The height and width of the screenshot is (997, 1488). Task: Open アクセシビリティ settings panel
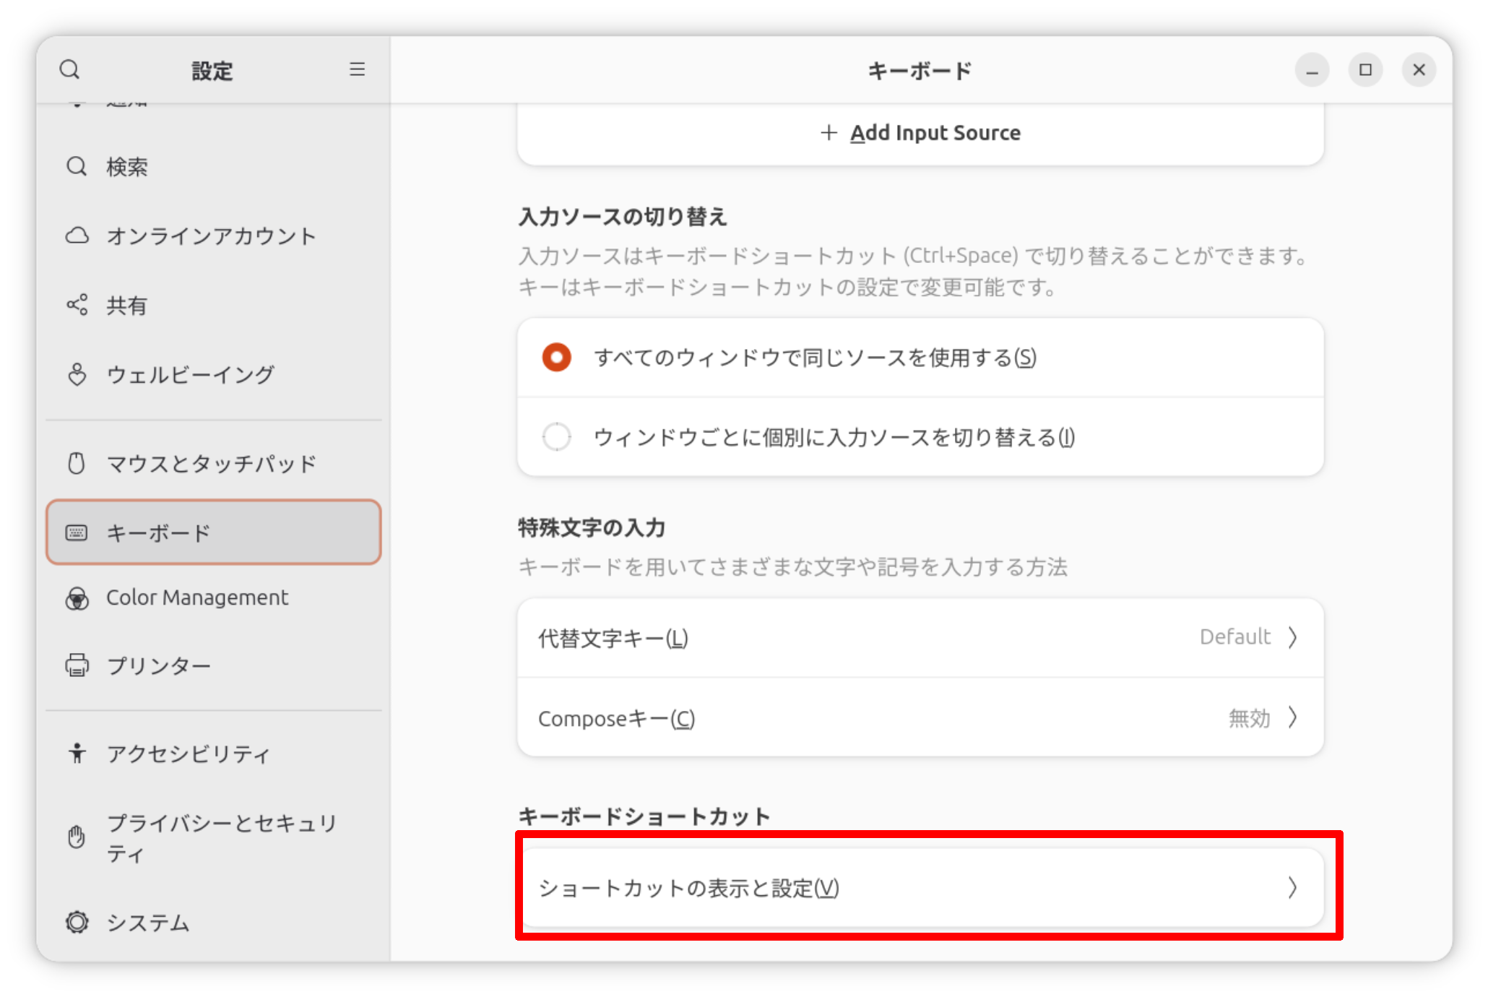[x=214, y=753]
